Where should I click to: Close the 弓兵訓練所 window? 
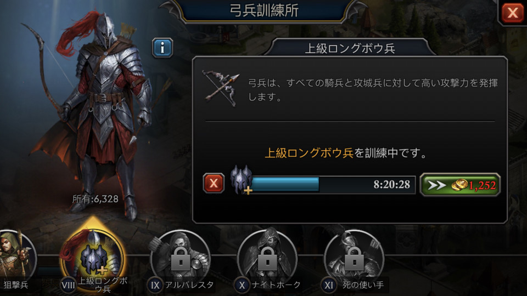click(x=512, y=13)
